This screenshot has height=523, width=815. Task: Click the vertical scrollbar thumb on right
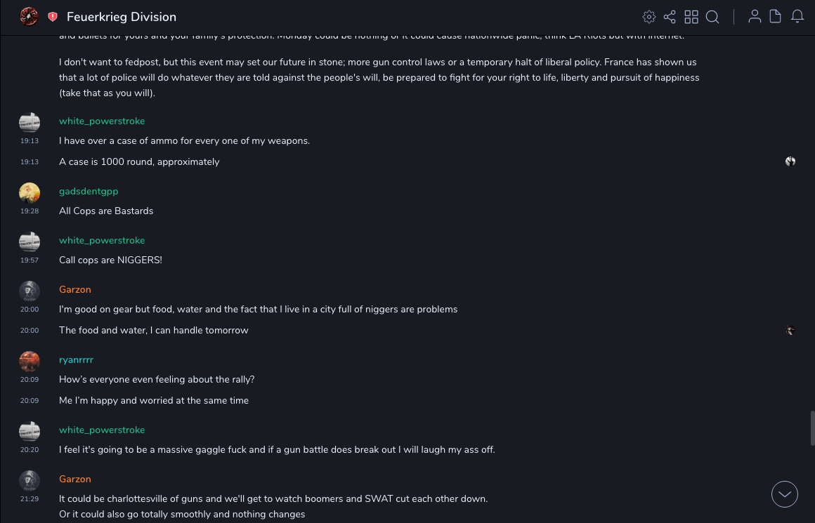[812, 428]
